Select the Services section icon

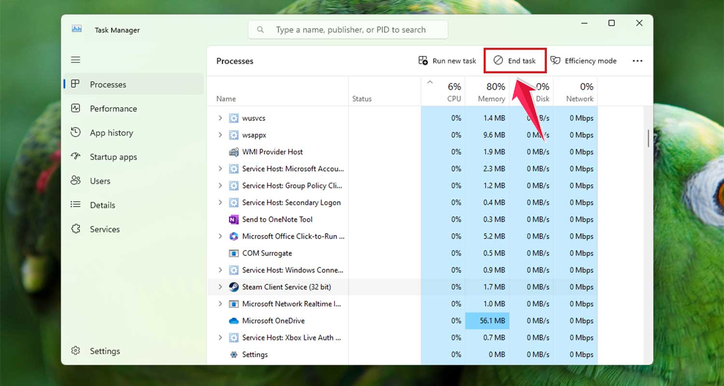click(x=76, y=229)
